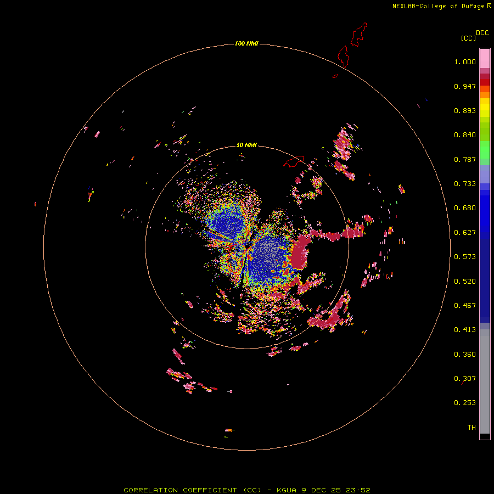The width and height of the screenshot is (494, 494).
Task: Select the 0.360 legend value
Action: (465, 355)
